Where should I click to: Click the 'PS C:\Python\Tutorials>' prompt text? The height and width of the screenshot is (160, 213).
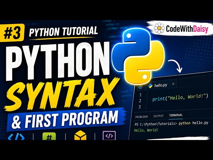[156, 124]
